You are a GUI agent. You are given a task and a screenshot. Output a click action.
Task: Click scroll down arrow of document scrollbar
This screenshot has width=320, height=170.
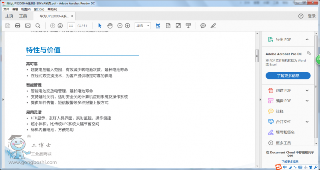257,166
